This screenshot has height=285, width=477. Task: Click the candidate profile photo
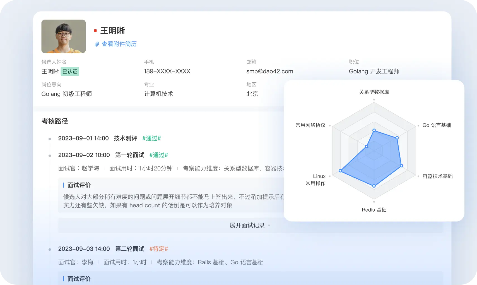64,36
